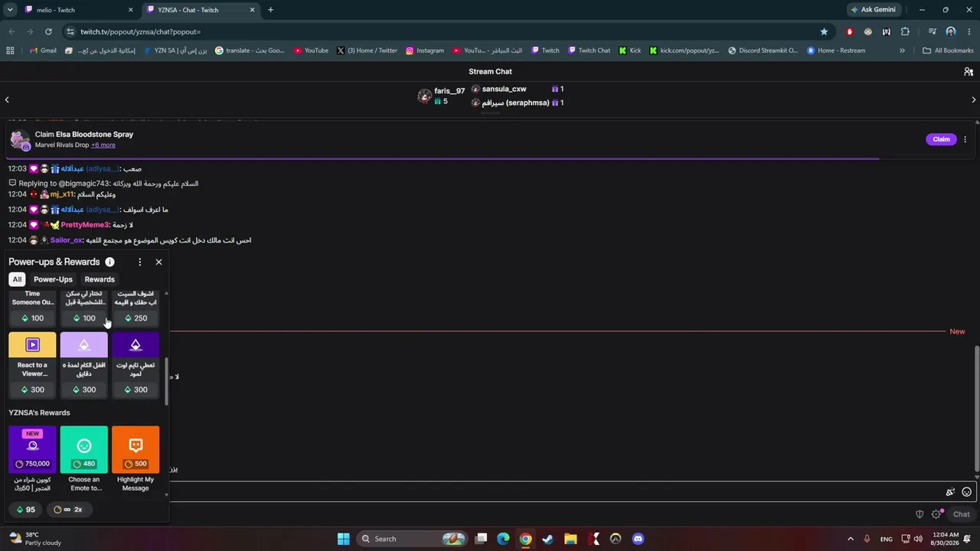Open the Chrome apps grid shortcut

10,51
